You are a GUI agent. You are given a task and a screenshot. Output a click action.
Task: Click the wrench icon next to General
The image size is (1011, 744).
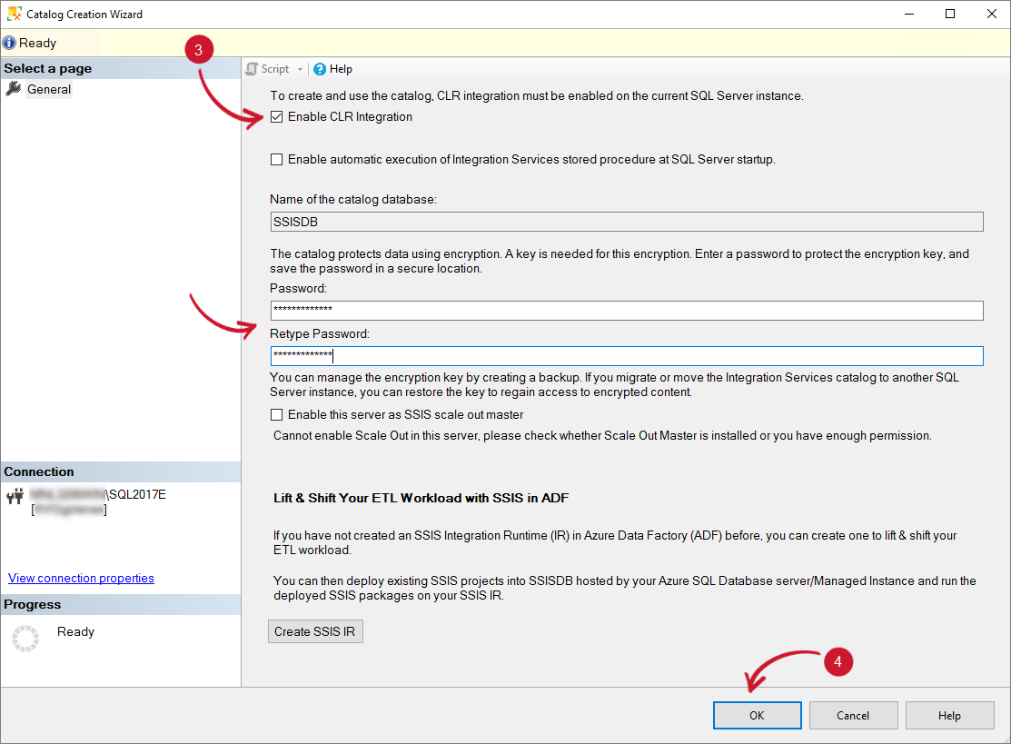14,89
